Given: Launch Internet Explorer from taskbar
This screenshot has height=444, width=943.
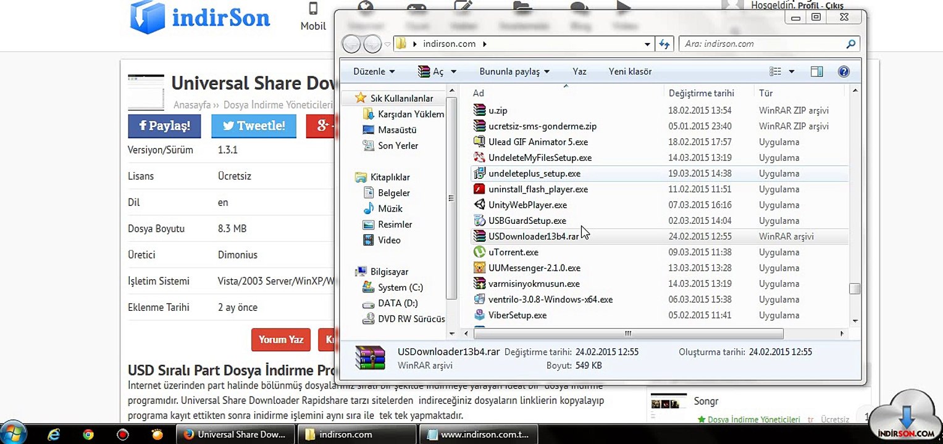Looking at the screenshot, I should coord(54,434).
